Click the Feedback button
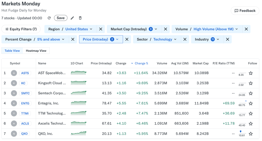The height and width of the screenshot is (141, 262). pos(245,11)
